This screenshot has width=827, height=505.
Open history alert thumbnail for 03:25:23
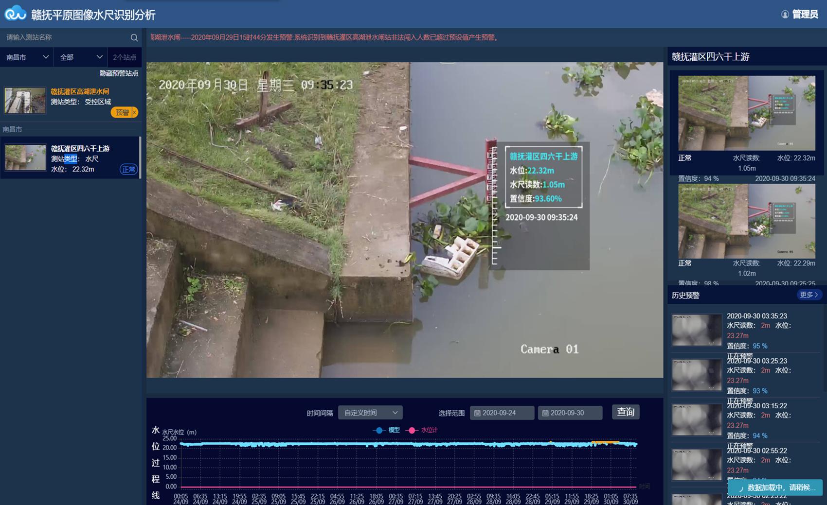(697, 375)
